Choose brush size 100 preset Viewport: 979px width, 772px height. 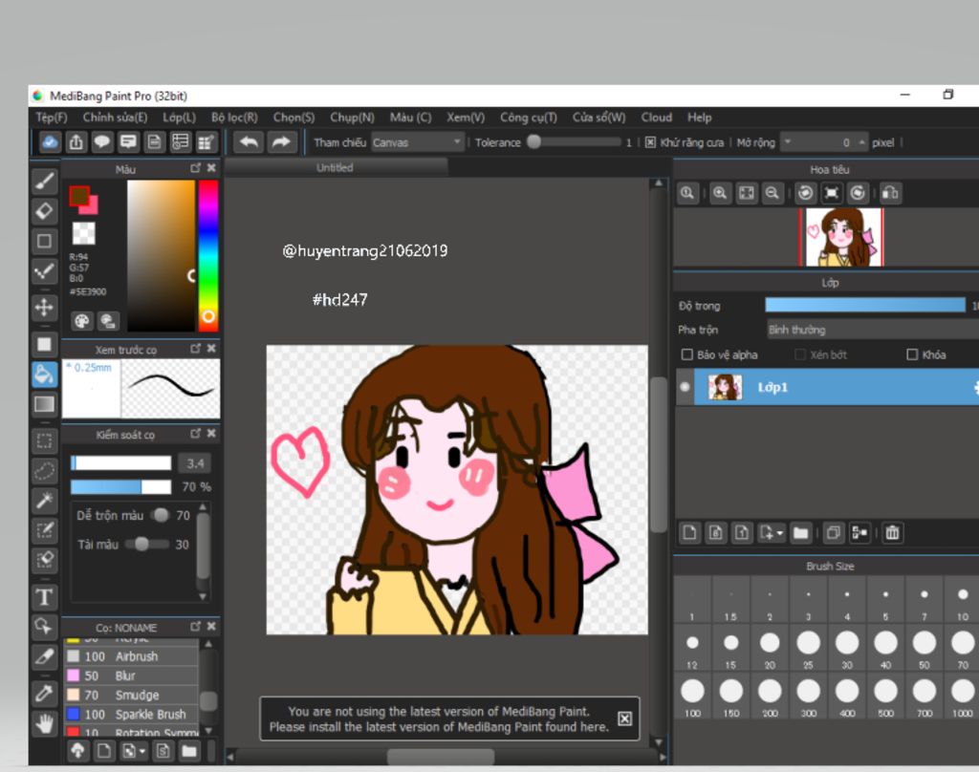point(692,697)
